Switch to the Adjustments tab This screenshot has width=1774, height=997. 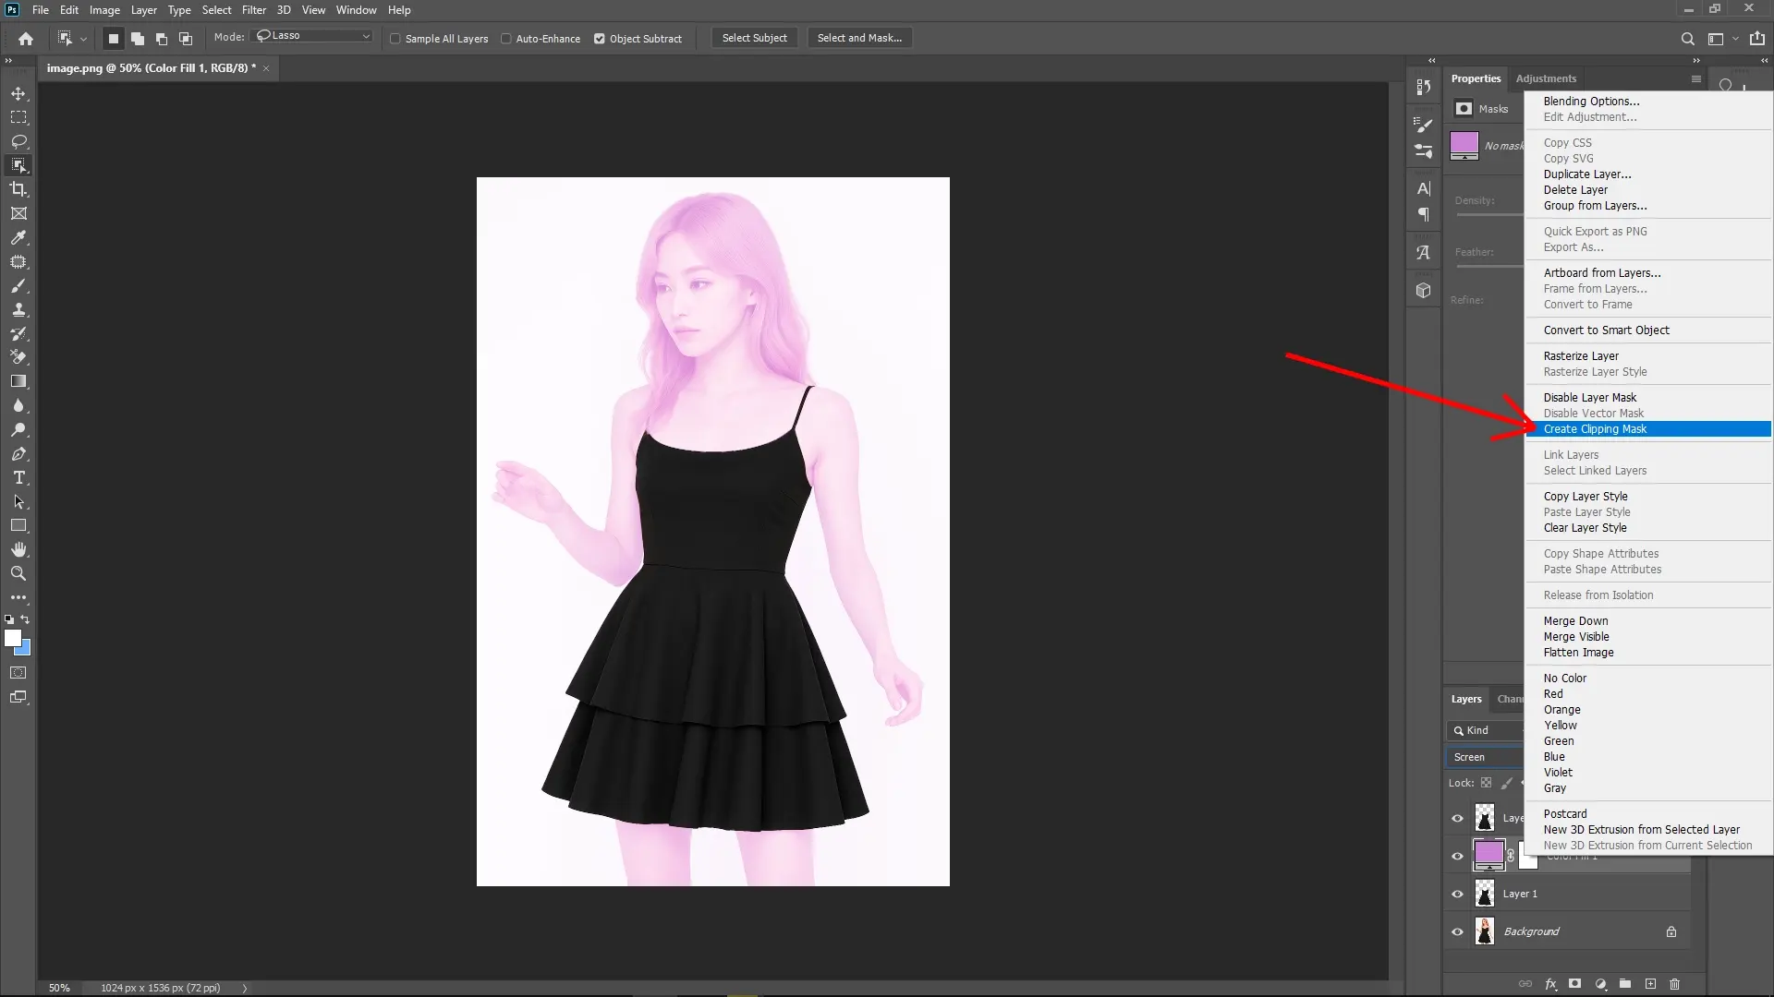point(1546,78)
